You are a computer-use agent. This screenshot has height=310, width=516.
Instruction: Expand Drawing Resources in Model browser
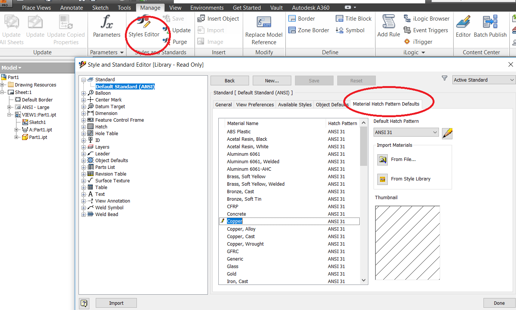click(2, 85)
